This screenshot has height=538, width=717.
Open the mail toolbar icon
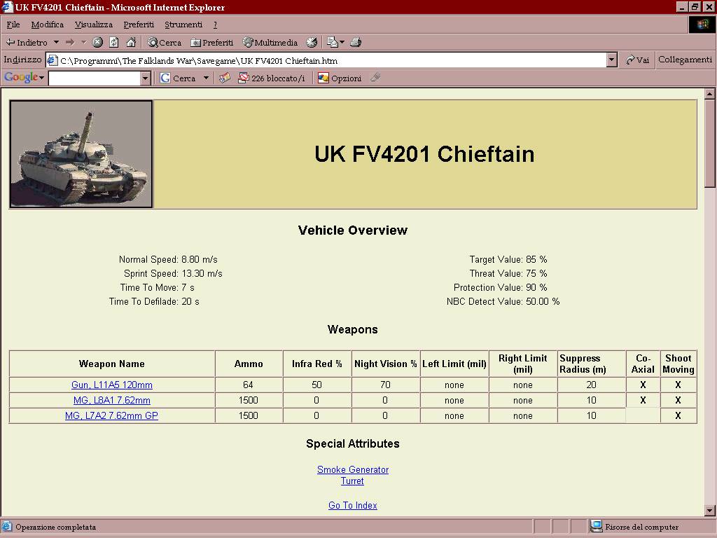click(x=333, y=43)
